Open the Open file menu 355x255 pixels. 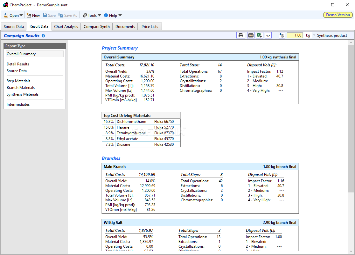pos(11,15)
